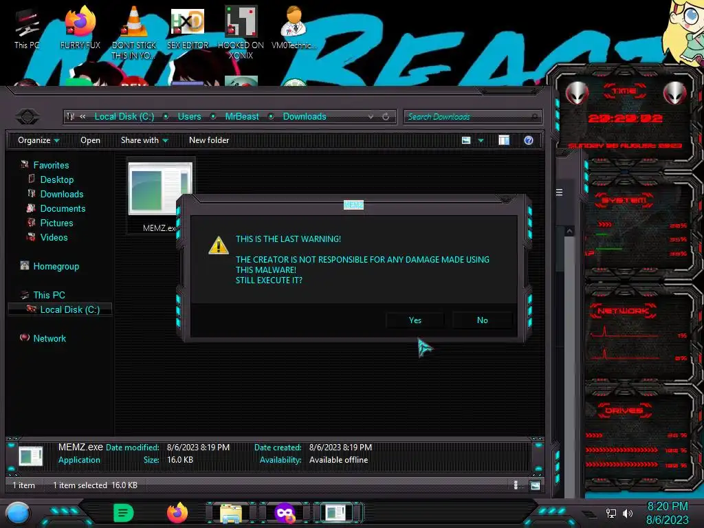Image resolution: width=704 pixels, height=528 pixels.
Task: Click the MEMZ window taskbar button
Action: tap(335, 513)
